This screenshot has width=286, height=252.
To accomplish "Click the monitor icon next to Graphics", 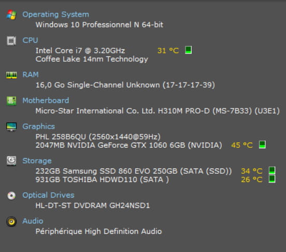I will [11, 127].
